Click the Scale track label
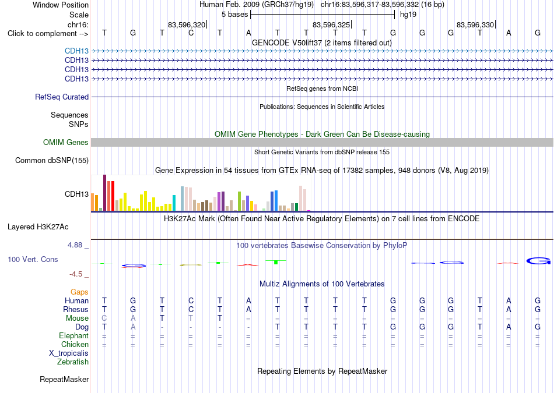554x393 pixels. coord(79,15)
